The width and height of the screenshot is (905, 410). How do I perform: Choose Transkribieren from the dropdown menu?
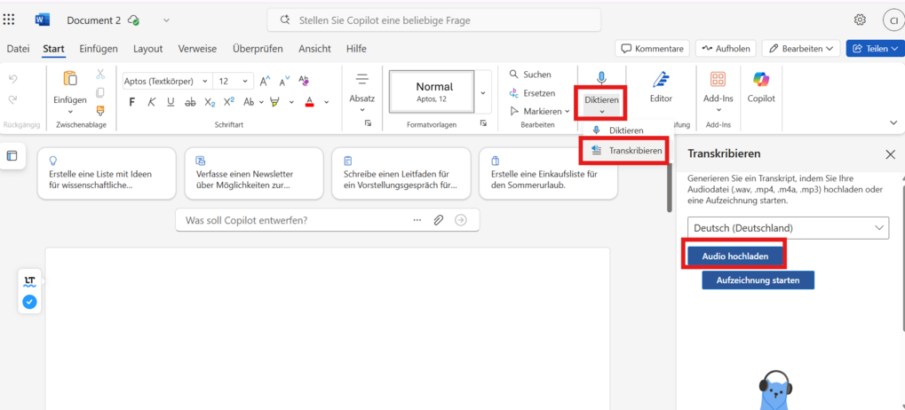pyautogui.click(x=625, y=151)
